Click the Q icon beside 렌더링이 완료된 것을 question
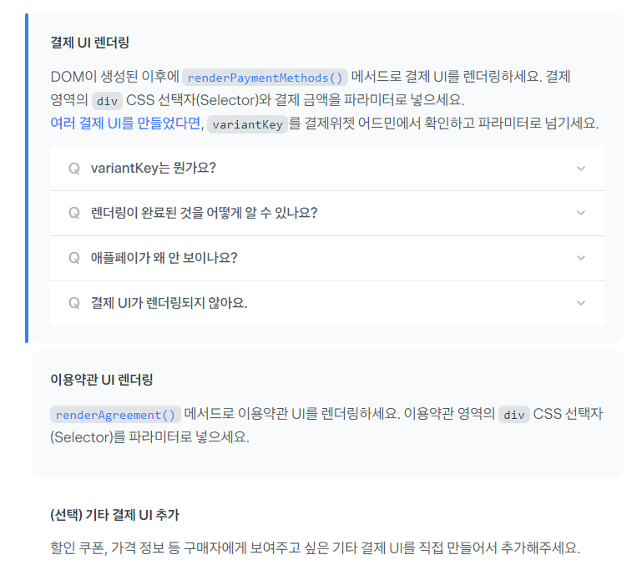Viewport: 632px width, 575px height. point(74,213)
